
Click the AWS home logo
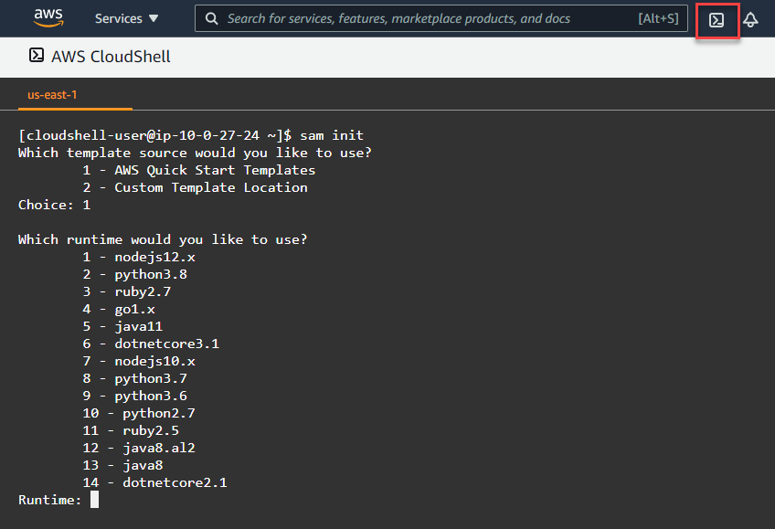click(x=48, y=17)
